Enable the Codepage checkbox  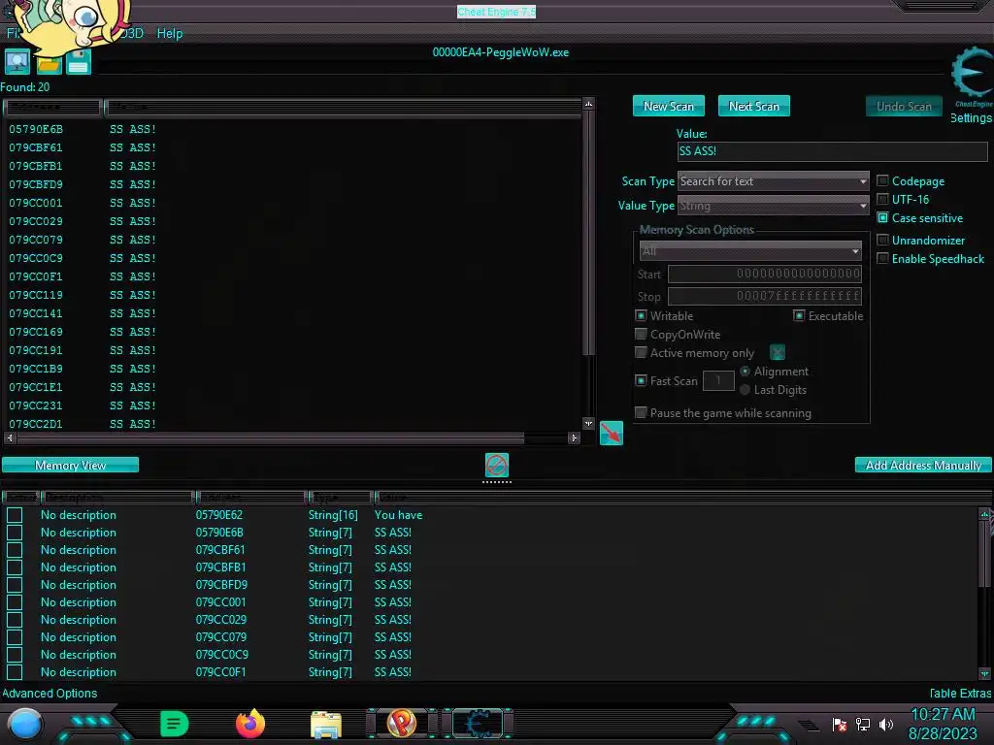tap(882, 181)
